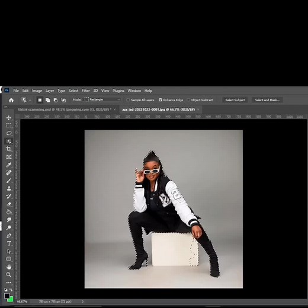The image size is (308, 308).
Task: Open the Help menu
Action: 148,91
